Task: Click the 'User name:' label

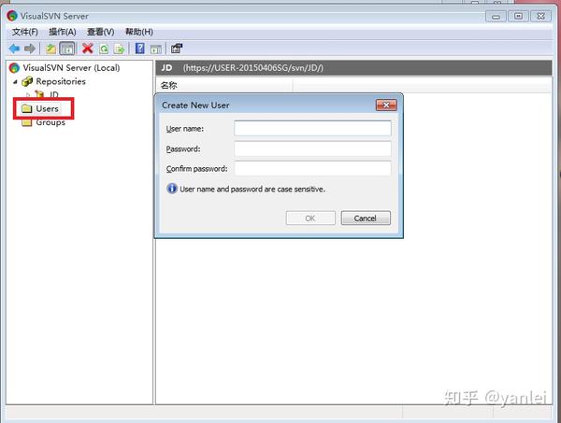Action: [185, 129]
